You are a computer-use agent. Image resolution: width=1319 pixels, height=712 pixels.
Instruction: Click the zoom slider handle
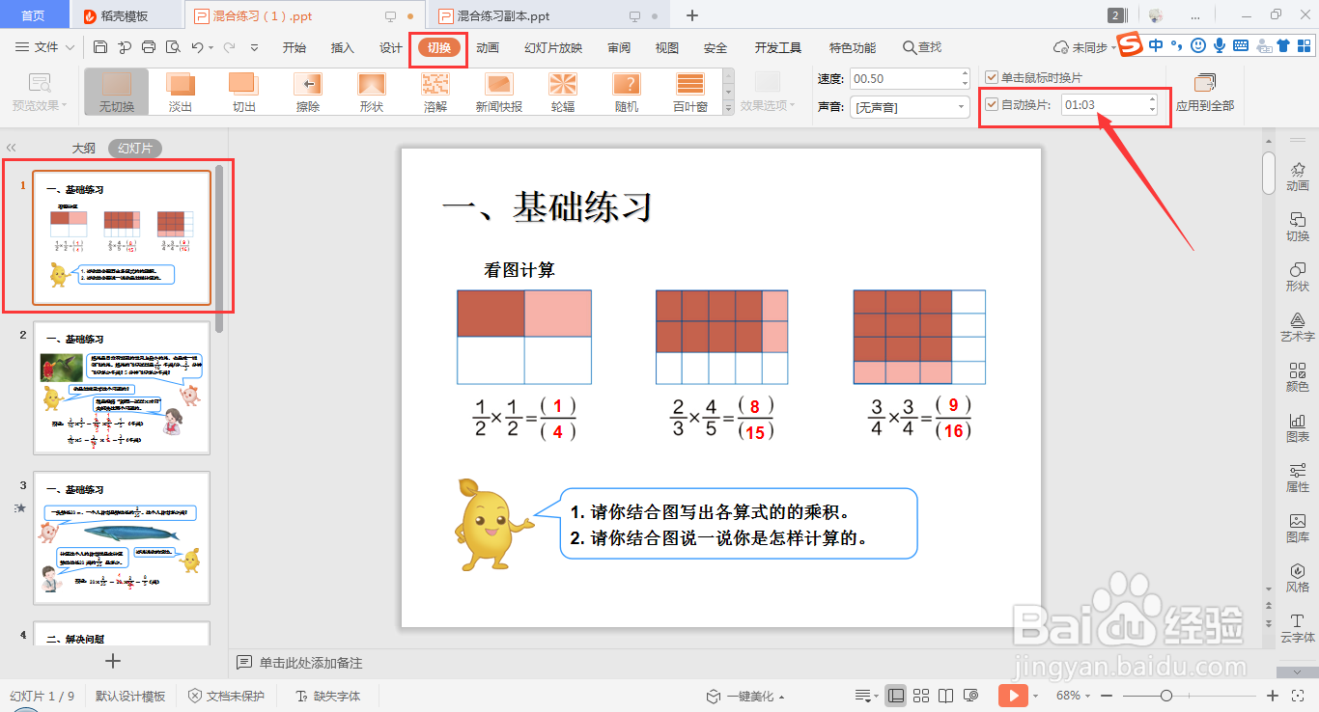[x=1166, y=696]
